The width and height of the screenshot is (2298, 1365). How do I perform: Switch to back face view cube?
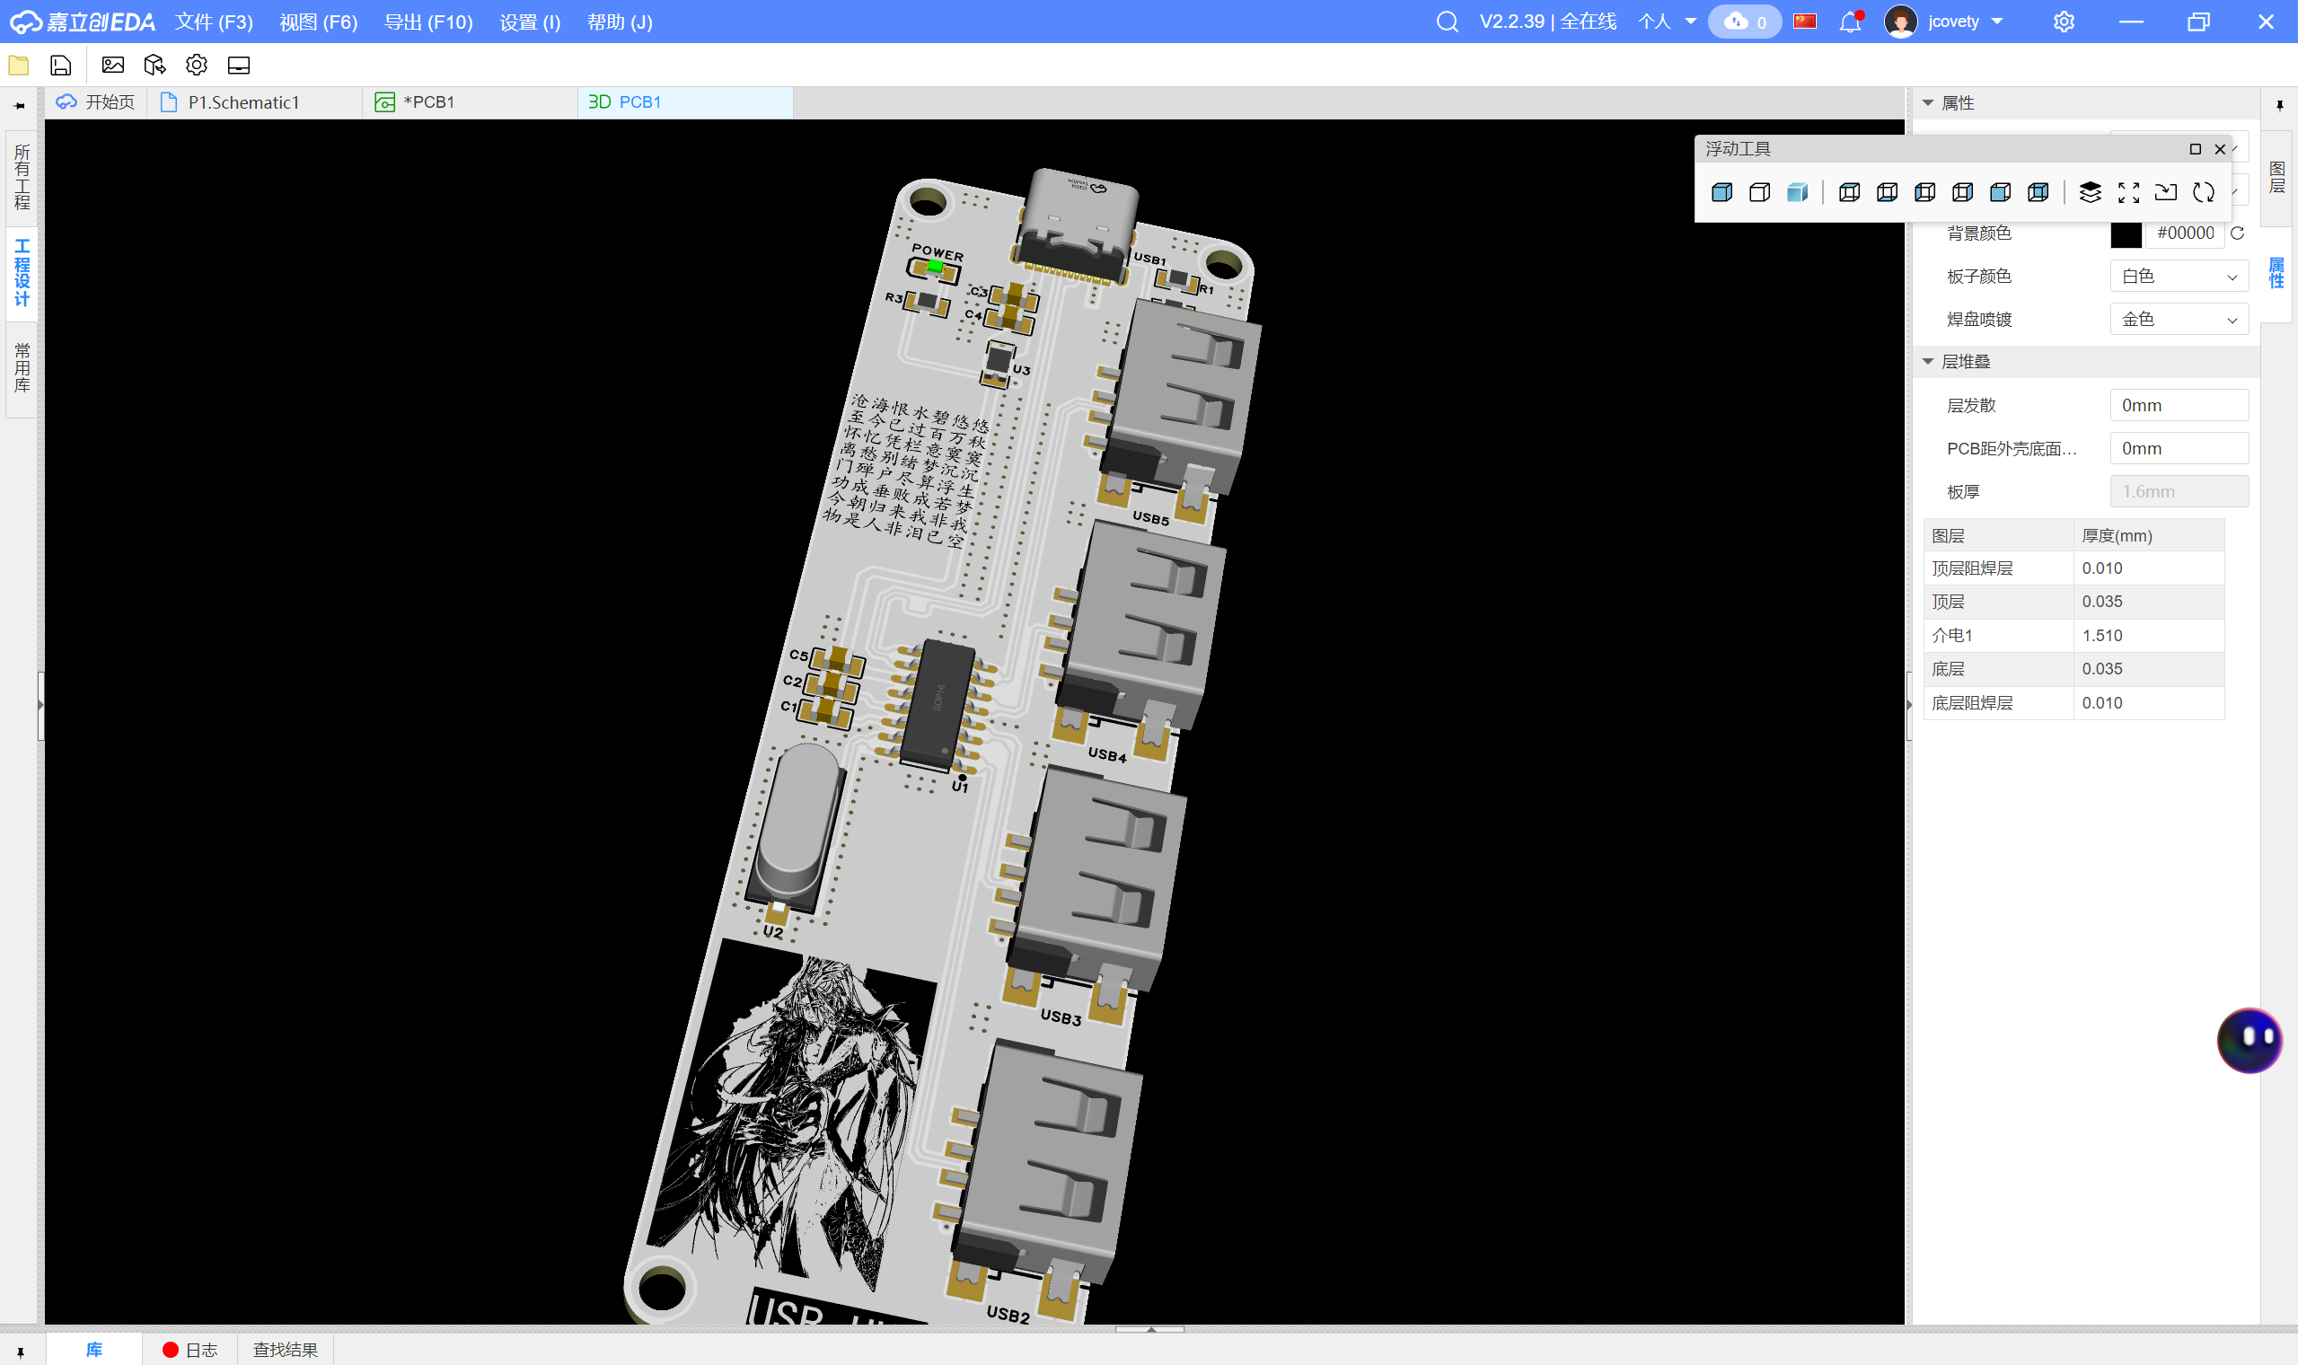[2038, 192]
